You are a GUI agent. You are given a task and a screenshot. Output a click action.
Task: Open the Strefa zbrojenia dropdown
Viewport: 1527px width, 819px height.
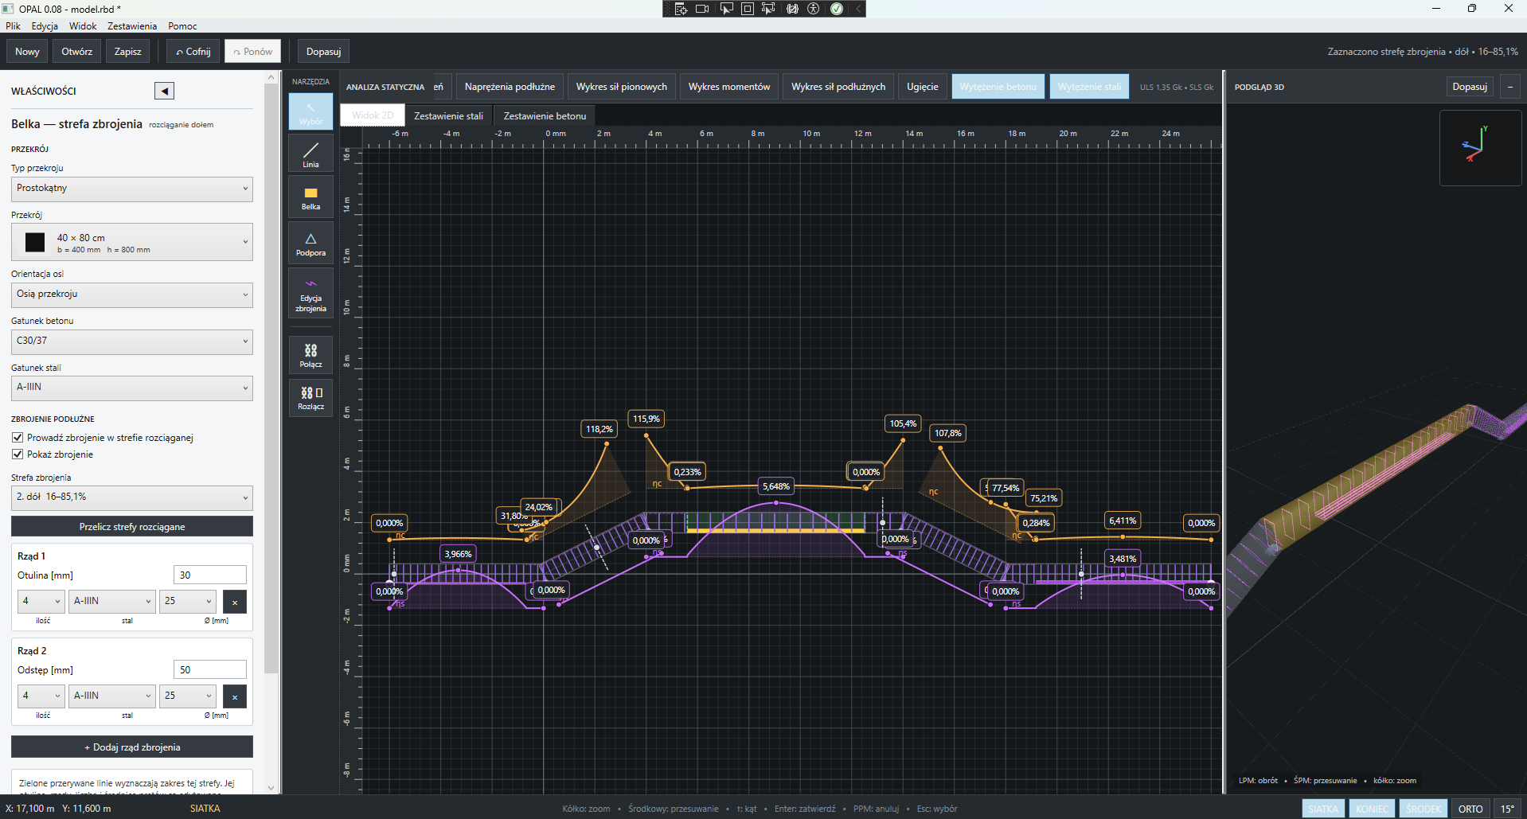[x=132, y=497]
